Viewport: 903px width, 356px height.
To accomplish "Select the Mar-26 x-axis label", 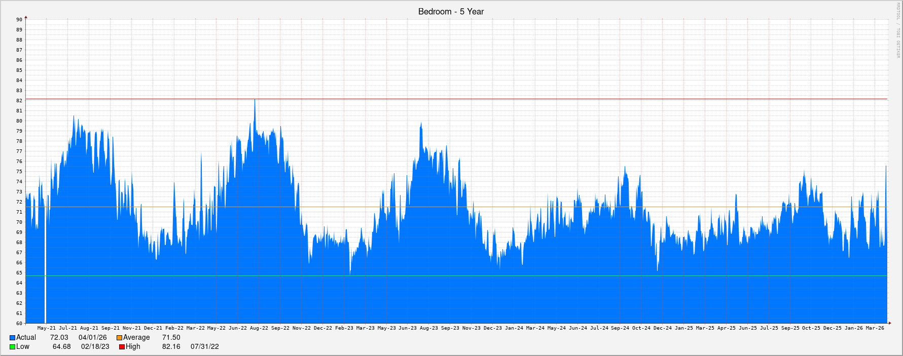I will point(875,328).
